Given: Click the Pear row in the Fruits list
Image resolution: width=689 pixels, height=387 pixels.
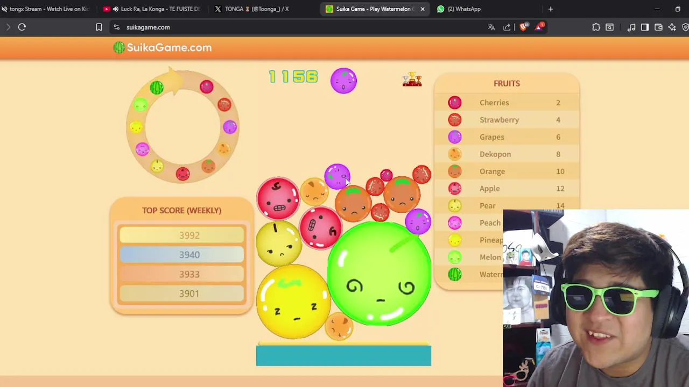Looking at the screenshot, I should 507,206.
